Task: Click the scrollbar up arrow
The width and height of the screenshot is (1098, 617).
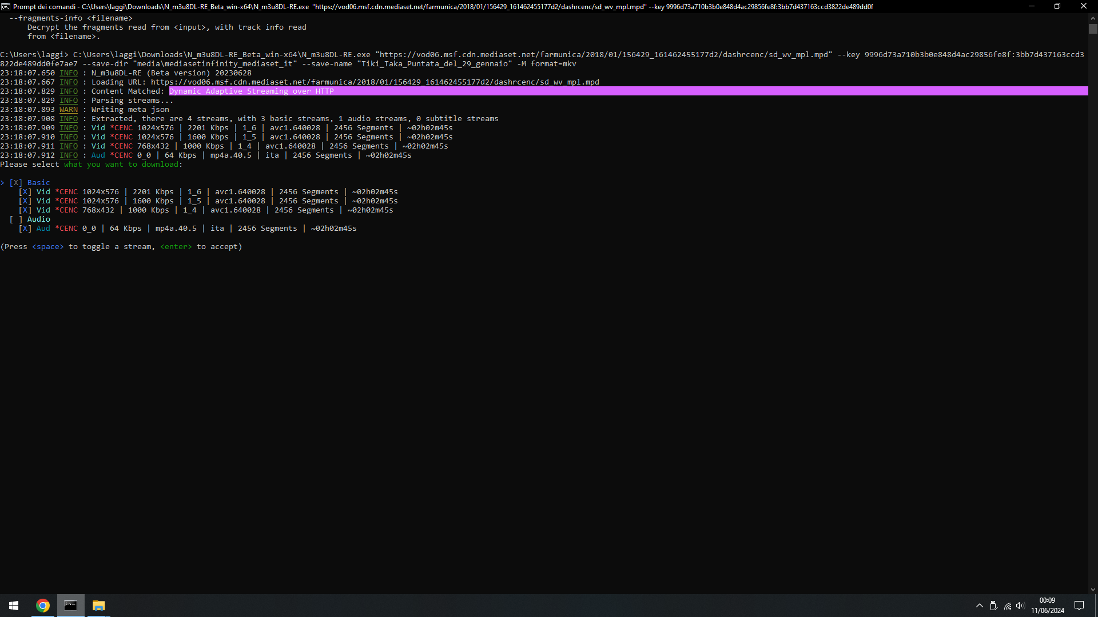Action: pyautogui.click(x=1093, y=18)
